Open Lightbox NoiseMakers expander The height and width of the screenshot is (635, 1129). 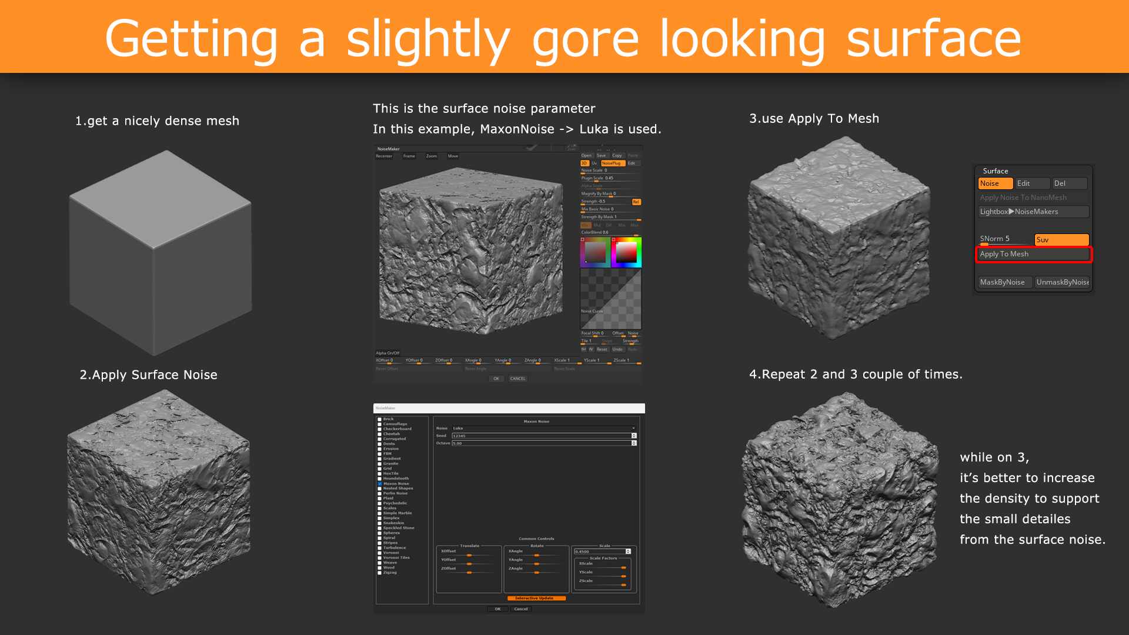click(x=1033, y=212)
